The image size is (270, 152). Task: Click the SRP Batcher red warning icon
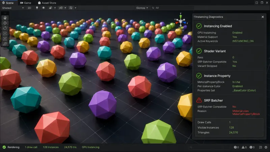[x=199, y=100]
